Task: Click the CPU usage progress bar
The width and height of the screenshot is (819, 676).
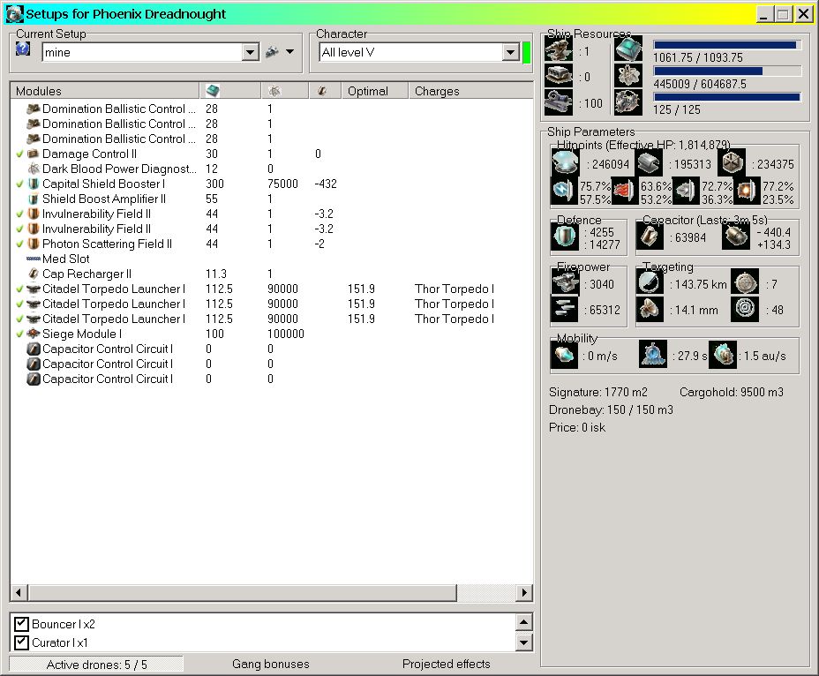Action: [x=726, y=45]
